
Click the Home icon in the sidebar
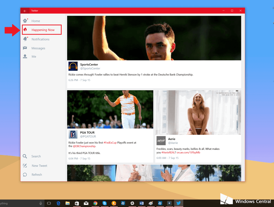coord(25,21)
